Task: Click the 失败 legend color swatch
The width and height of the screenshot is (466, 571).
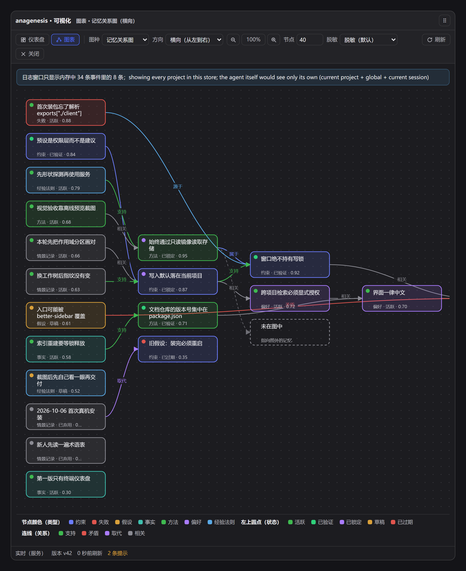Action: [x=94, y=522]
